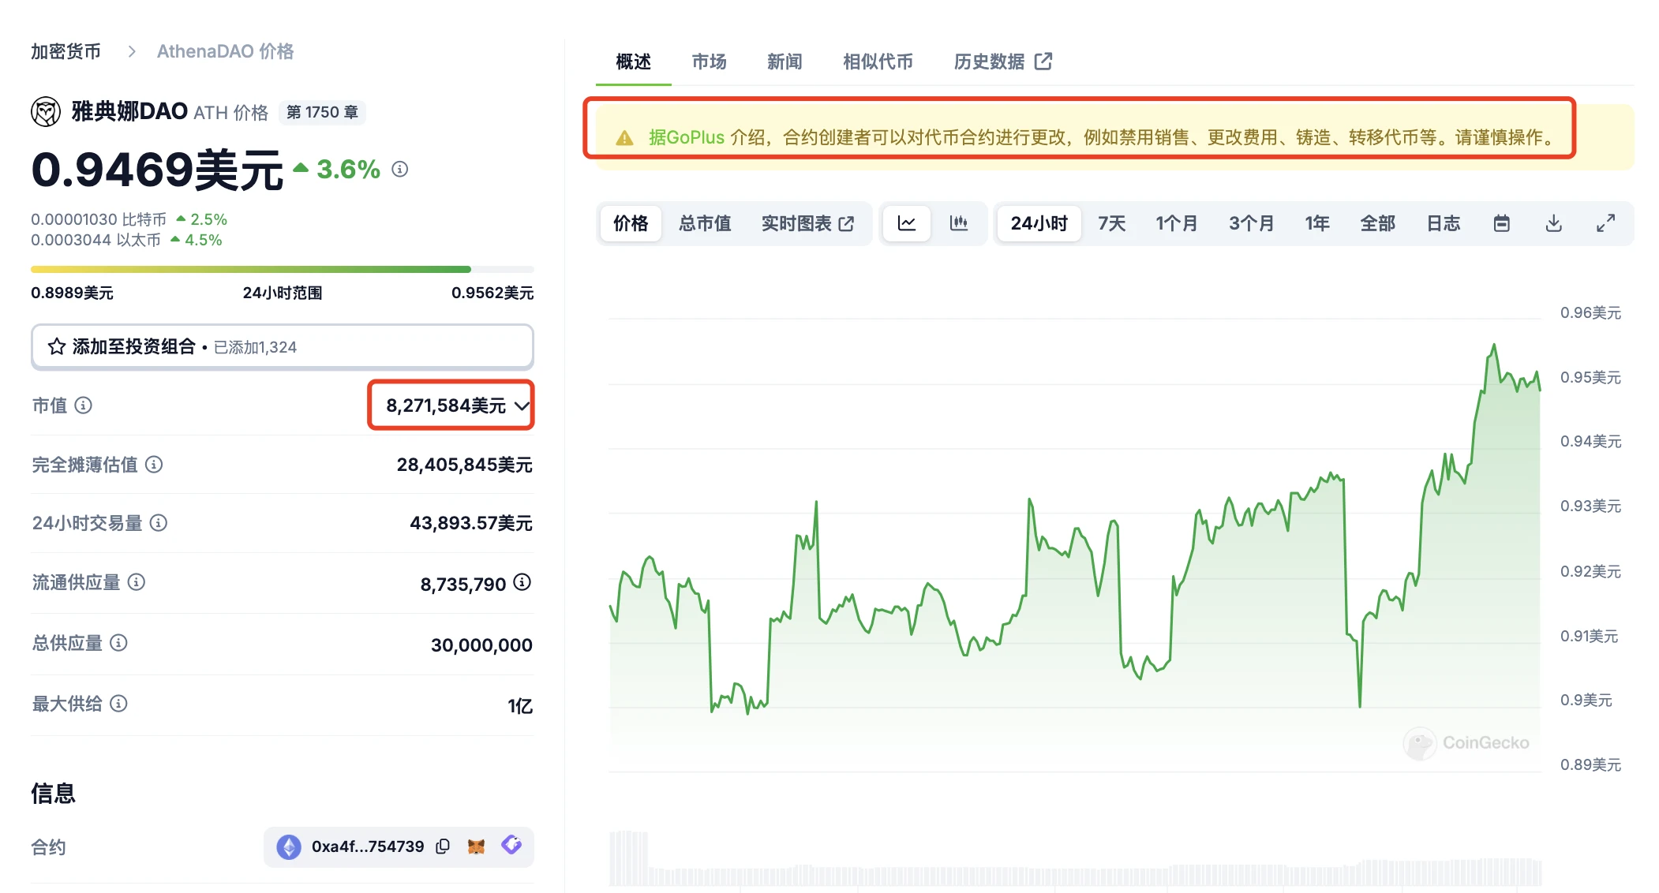Switch to the 新闻 tab
The height and width of the screenshot is (893, 1659).
pos(783,62)
